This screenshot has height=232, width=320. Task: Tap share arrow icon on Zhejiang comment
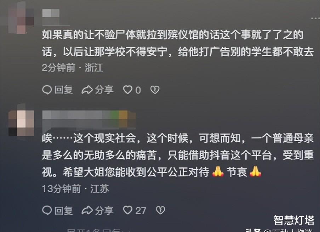87,90
